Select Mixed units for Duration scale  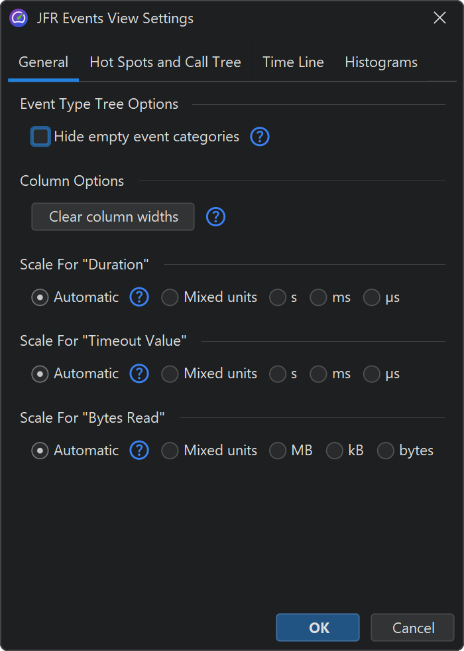[170, 297]
